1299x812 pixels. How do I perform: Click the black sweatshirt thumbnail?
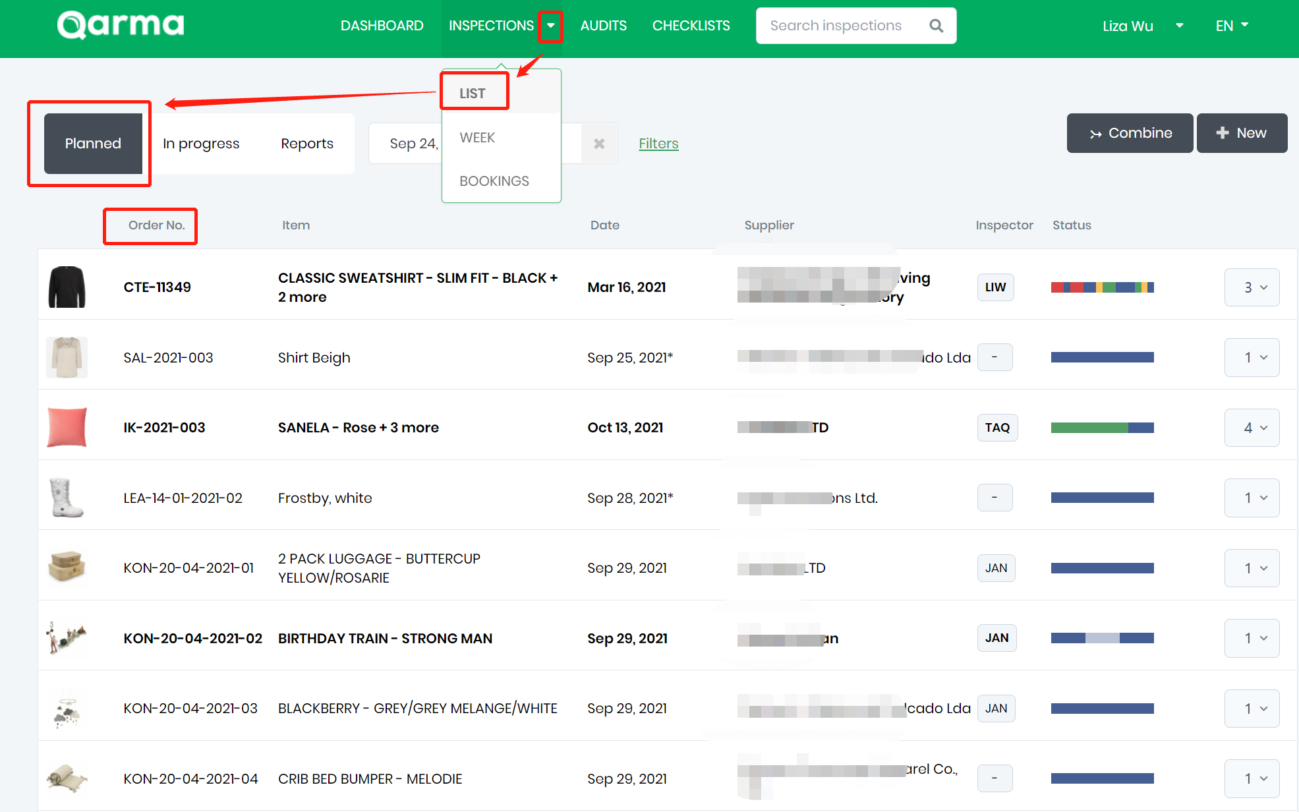click(67, 287)
